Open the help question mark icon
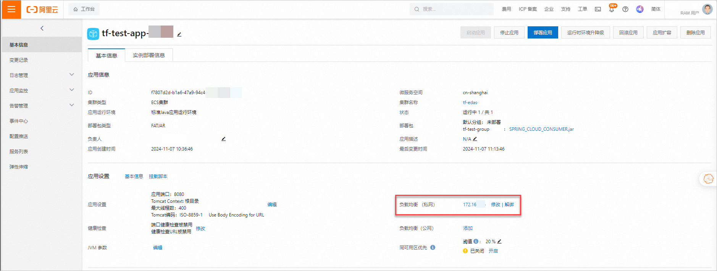Viewport: 717px width, 271px height. [x=625, y=9]
